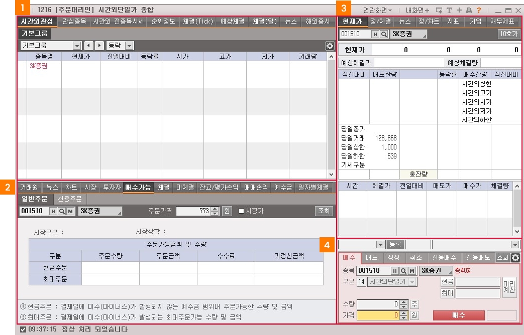Click the M icon in the 종목 order field
The height and width of the screenshot is (335, 524).
412,271
